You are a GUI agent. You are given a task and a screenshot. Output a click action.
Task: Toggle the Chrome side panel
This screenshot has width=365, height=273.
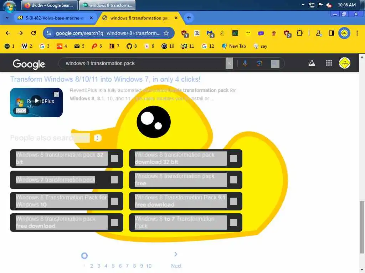click(x=331, y=33)
